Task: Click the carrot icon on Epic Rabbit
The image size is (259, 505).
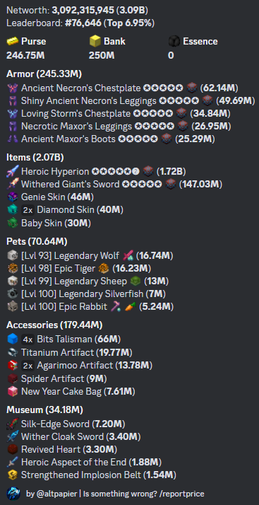Action: coord(130,307)
